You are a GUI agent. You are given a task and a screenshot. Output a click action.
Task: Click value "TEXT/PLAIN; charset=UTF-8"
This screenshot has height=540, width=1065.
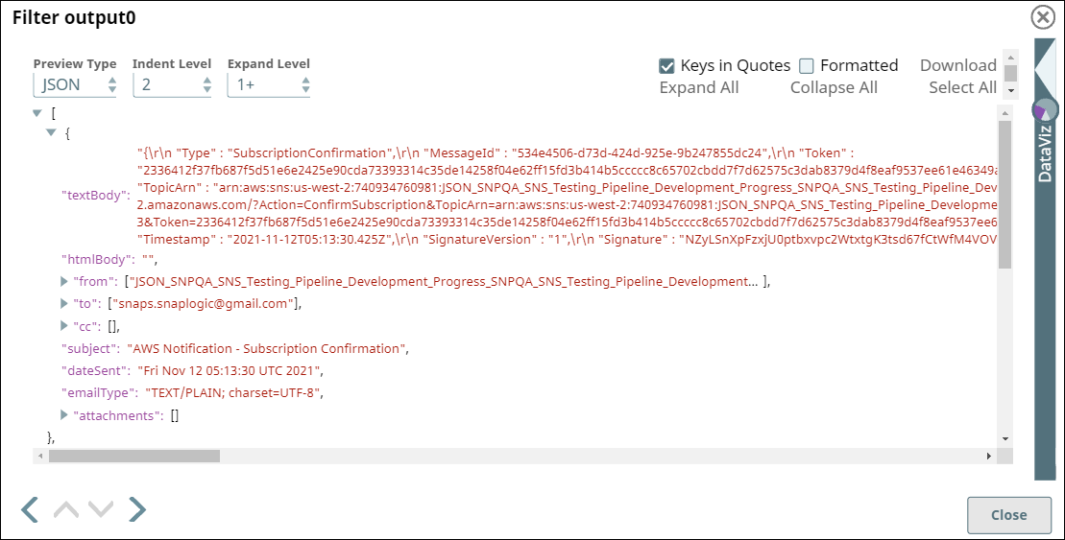pos(232,392)
